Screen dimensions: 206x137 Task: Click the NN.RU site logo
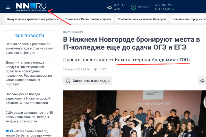pyautogui.click(x=31, y=7)
